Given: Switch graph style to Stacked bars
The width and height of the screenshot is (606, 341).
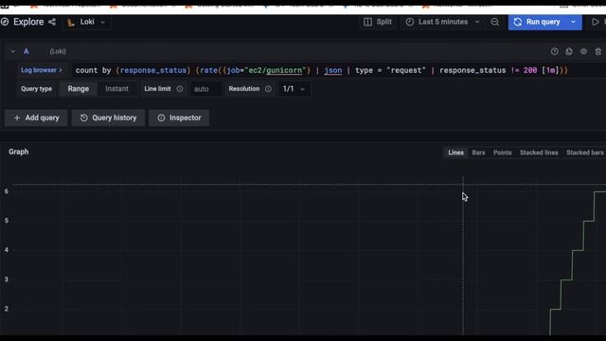Looking at the screenshot, I should [x=585, y=153].
